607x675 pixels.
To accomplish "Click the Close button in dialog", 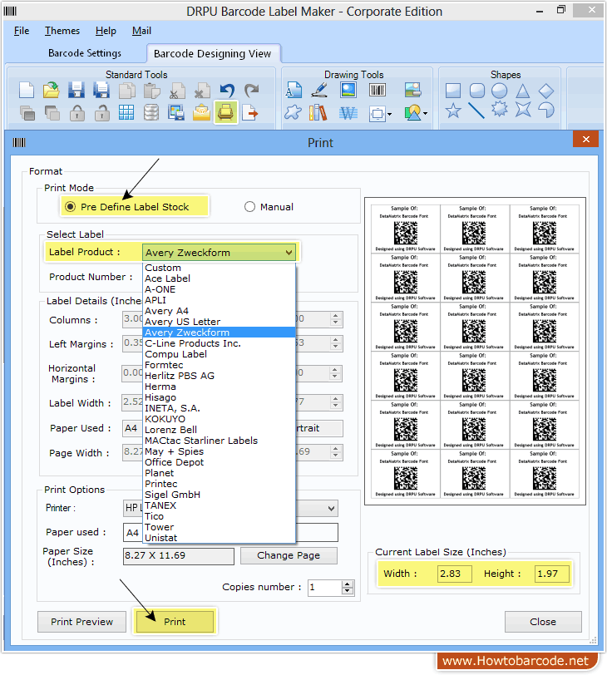I will pos(543,622).
